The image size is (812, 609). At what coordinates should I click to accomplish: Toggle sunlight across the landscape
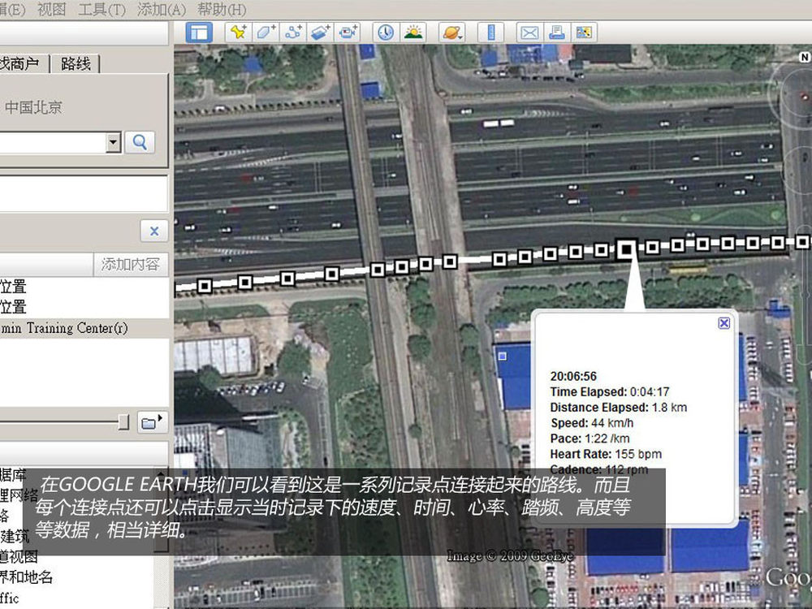pos(412,32)
